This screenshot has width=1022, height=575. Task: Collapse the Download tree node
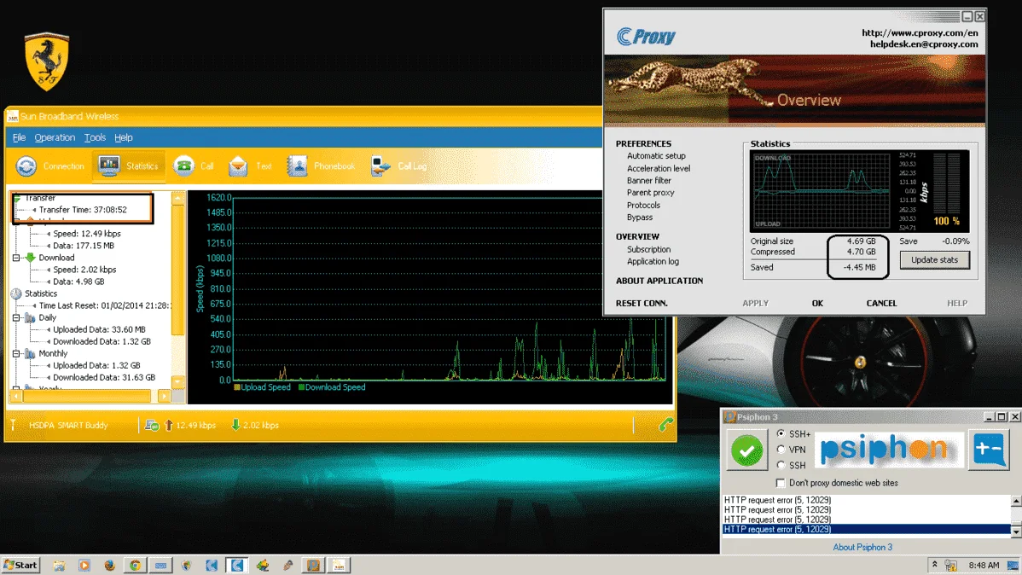click(x=16, y=258)
